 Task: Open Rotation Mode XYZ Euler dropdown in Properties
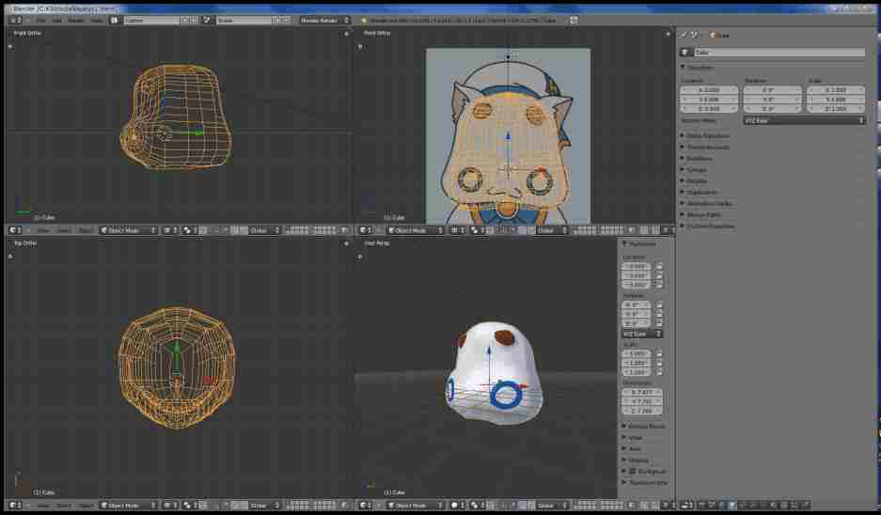coord(804,120)
